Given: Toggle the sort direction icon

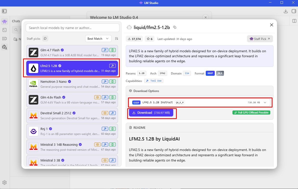Looking at the screenshot, I should (116, 38).
